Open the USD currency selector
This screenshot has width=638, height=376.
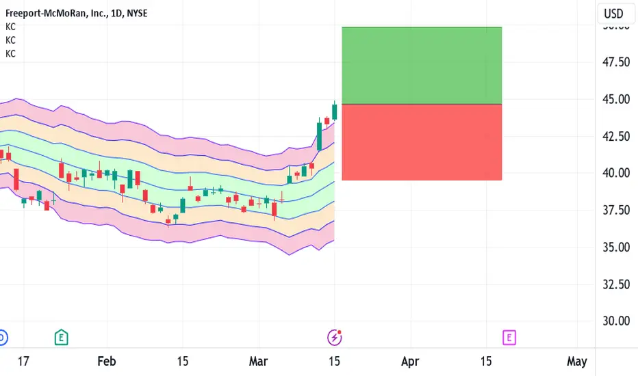tap(613, 14)
